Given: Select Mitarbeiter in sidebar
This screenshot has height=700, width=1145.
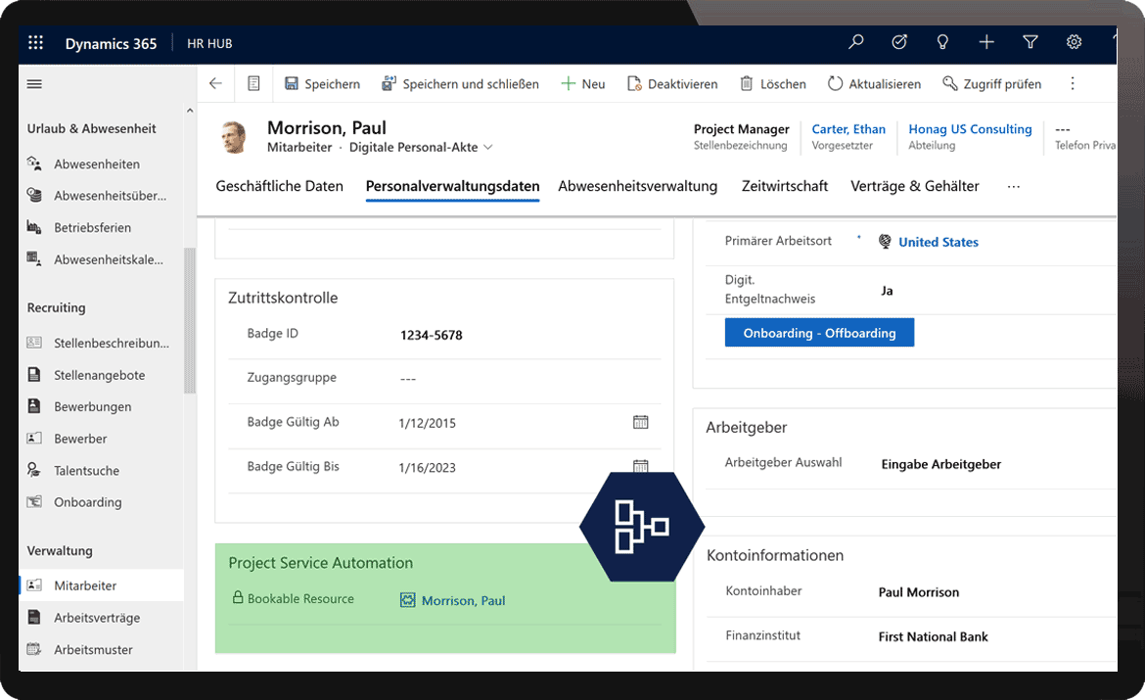Looking at the screenshot, I should [101, 585].
